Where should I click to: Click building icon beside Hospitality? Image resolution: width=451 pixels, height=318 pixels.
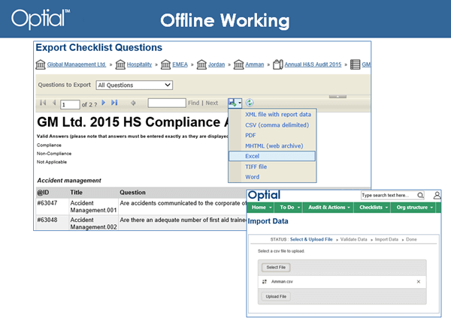click(x=120, y=64)
